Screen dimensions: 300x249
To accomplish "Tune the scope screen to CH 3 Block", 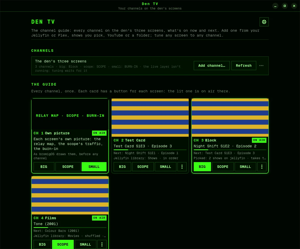I will (x=223, y=167).
